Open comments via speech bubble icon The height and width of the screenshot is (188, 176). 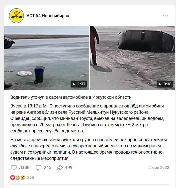click(39, 168)
